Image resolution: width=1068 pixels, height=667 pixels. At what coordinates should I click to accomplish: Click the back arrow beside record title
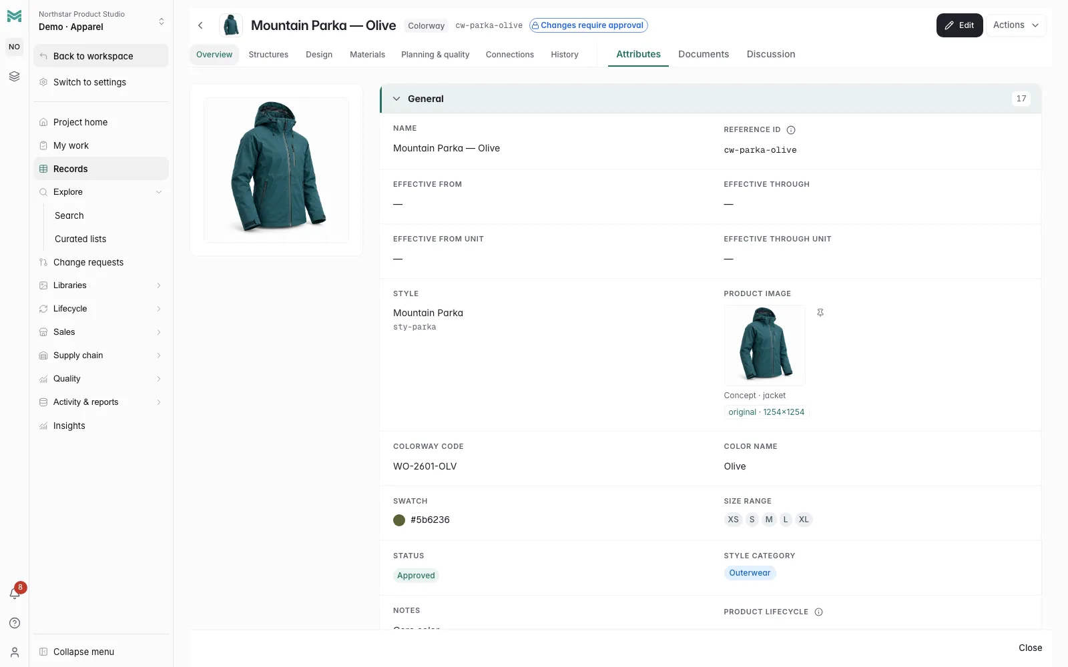coord(200,25)
